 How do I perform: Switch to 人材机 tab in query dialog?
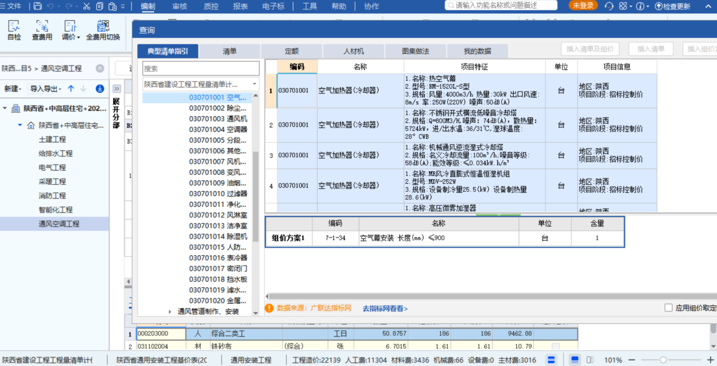[354, 51]
